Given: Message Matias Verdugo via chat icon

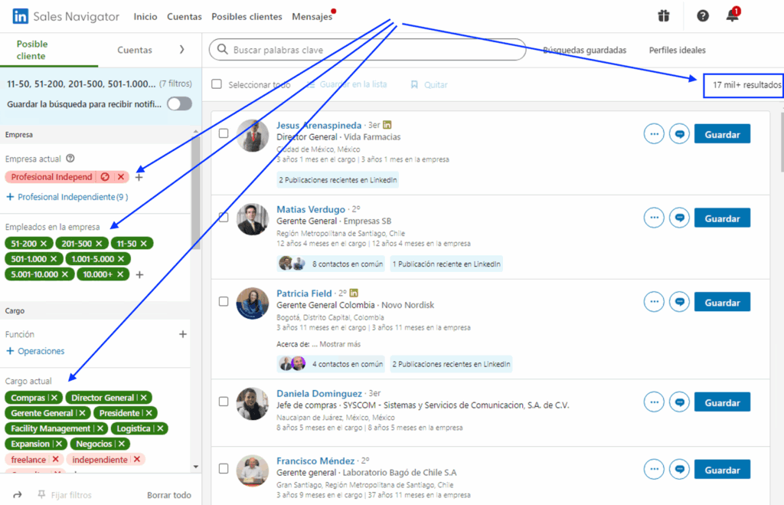Looking at the screenshot, I should point(679,218).
